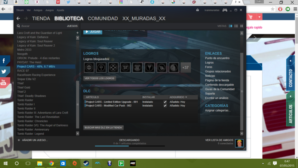Open the shopping cart on the webpage

click(251, 17)
